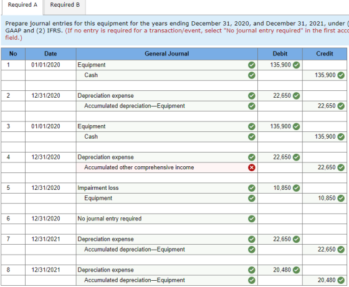Click the check icon next to entry 3 credit 135,900
The width and height of the screenshot is (349, 287).
coord(341,137)
